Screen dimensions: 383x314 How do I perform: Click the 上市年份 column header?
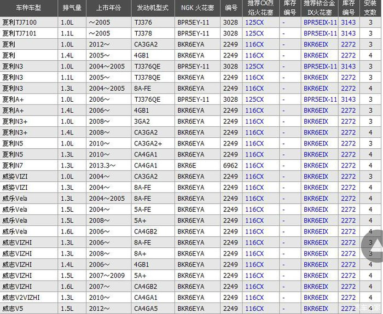tap(108, 8)
